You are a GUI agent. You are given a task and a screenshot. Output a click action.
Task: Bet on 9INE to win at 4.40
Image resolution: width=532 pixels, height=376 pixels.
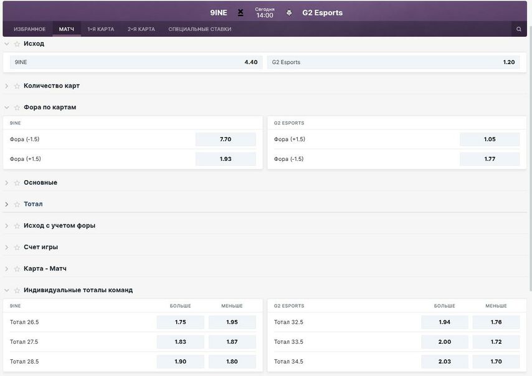(x=136, y=62)
